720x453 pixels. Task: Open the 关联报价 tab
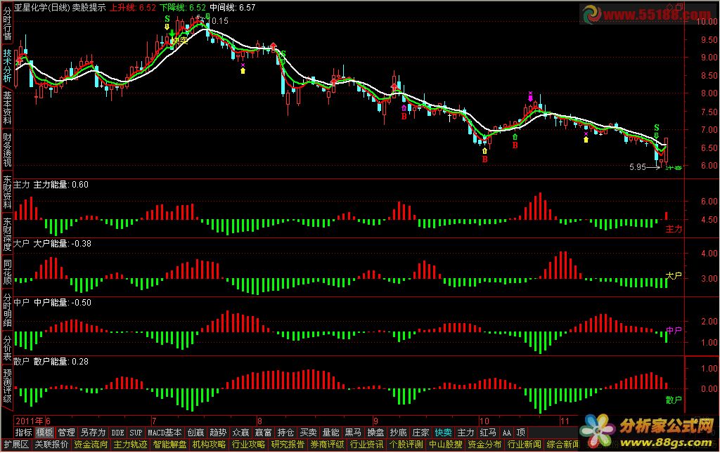(51, 445)
